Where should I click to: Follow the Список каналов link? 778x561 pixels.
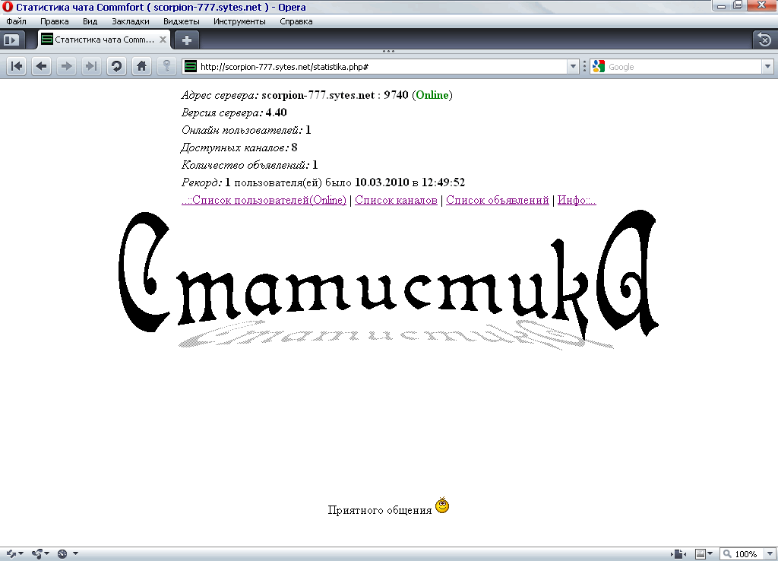[396, 200]
